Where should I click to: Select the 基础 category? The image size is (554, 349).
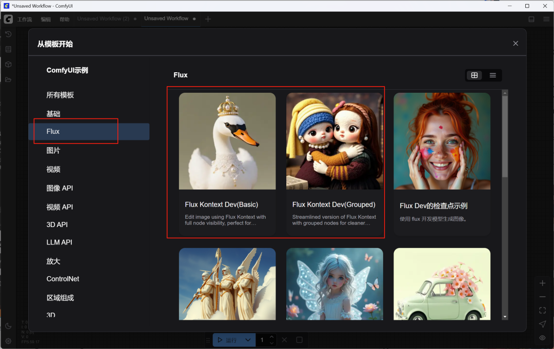pyautogui.click(x=89, y=114)
